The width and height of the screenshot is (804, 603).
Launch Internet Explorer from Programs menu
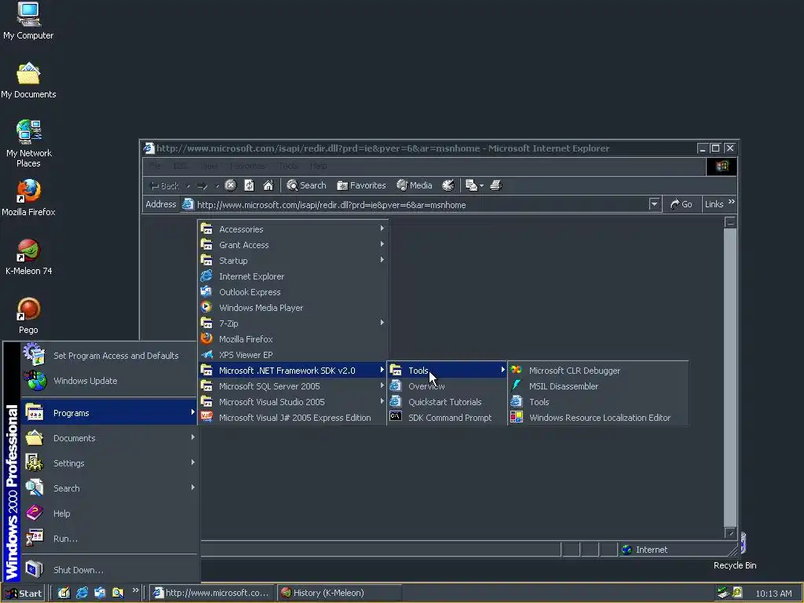tap(293, 276)
